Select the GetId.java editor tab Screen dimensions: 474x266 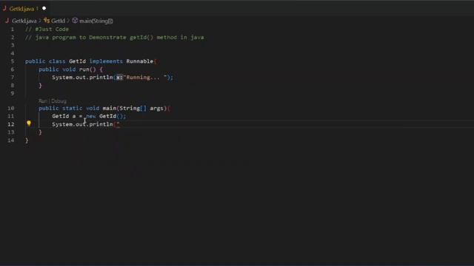click(24, 8)
